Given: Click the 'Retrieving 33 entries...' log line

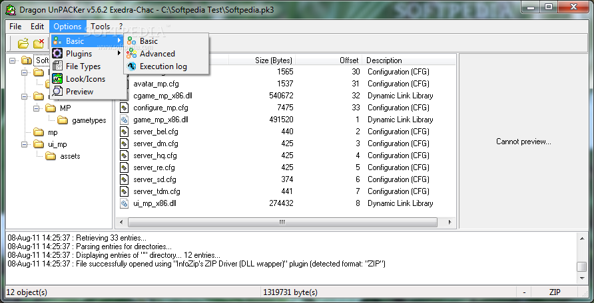Looking at the screenshot, I should (77, 238).
